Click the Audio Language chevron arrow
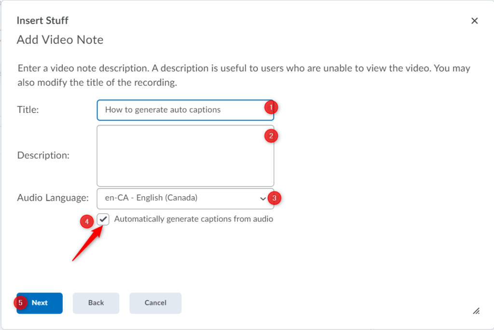Screen dimensions: 494x330 click(263, 198)
